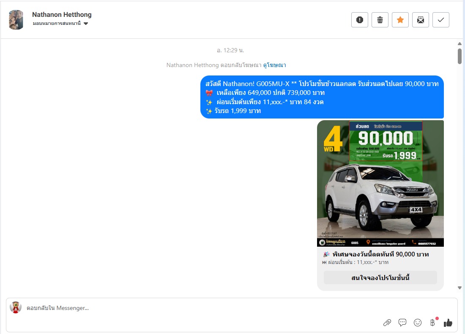
Task: Open Nathanon Hetthong contact name
Action: [x=62, y=14]
